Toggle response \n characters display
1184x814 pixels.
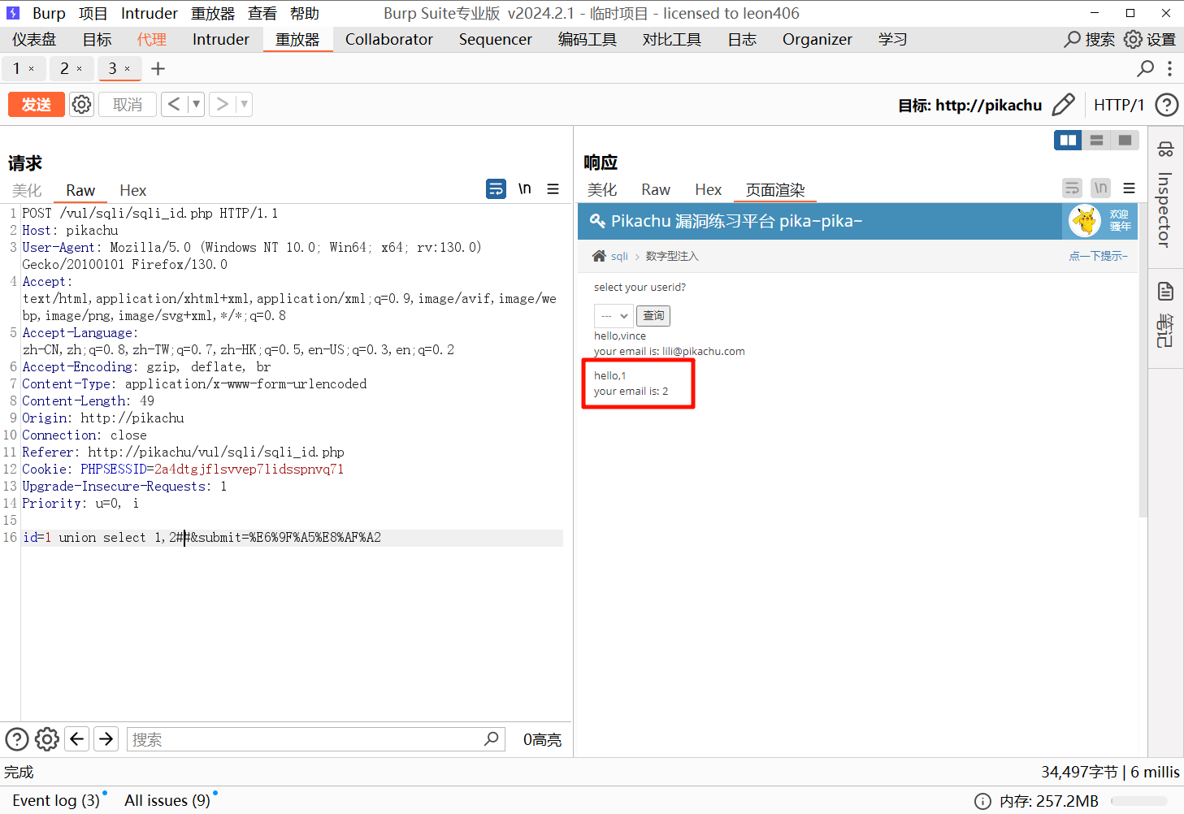point(1101,188)
